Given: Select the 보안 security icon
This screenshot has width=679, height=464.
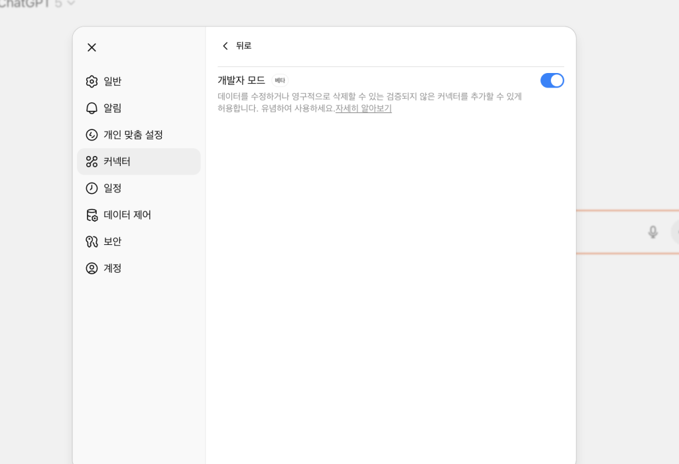Looking at the screenshot, I should coord(92,242).
